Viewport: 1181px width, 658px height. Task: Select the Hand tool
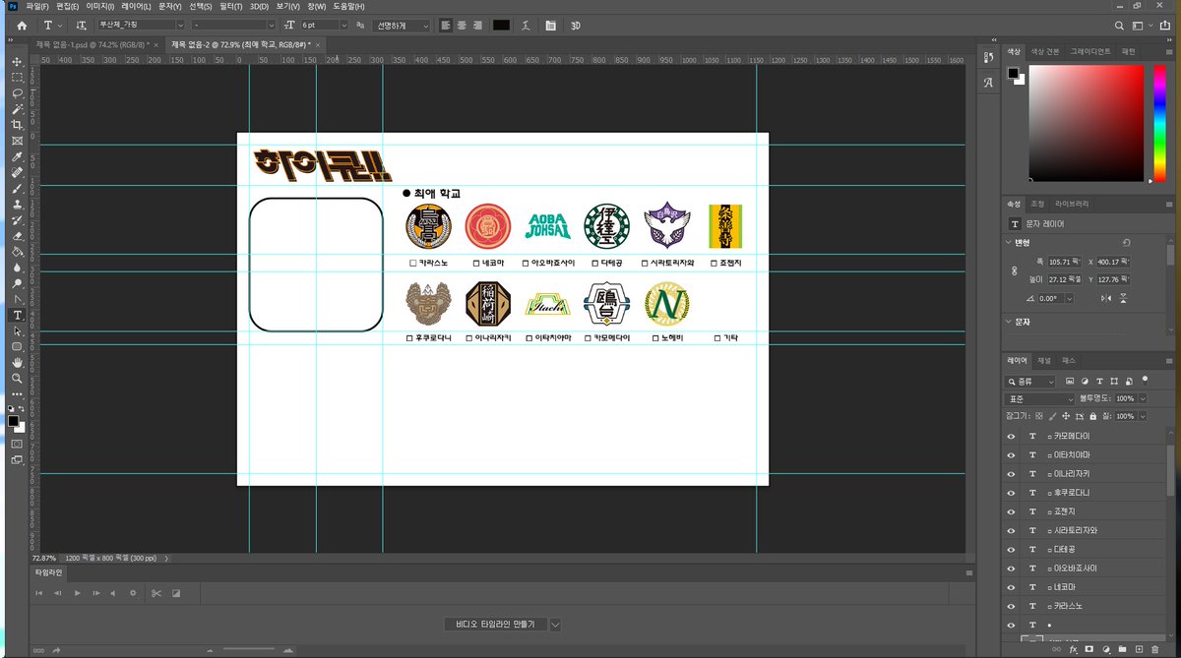coord(17,363)
